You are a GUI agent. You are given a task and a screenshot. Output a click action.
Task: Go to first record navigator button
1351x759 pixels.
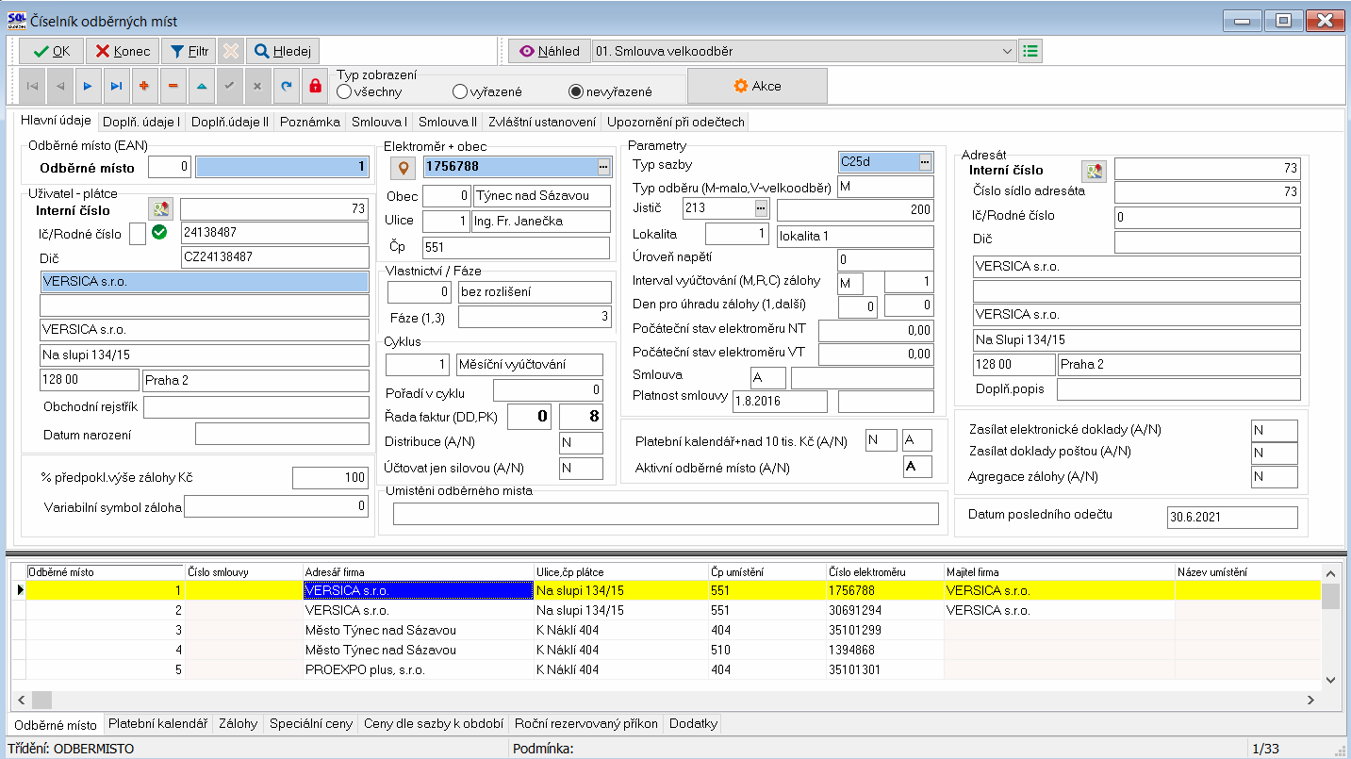[32, 86]
